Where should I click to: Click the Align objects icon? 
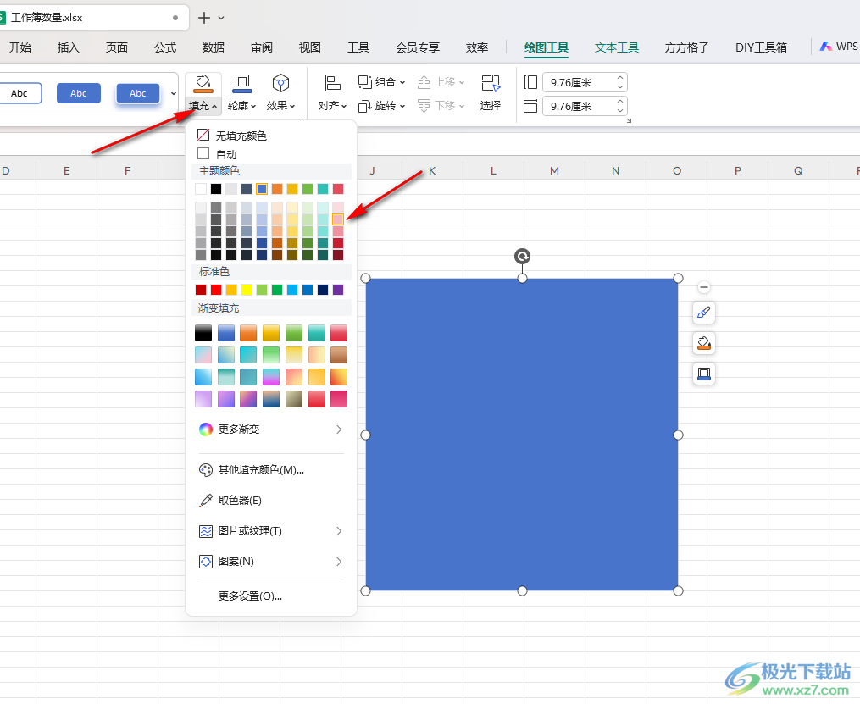(332, 83)
